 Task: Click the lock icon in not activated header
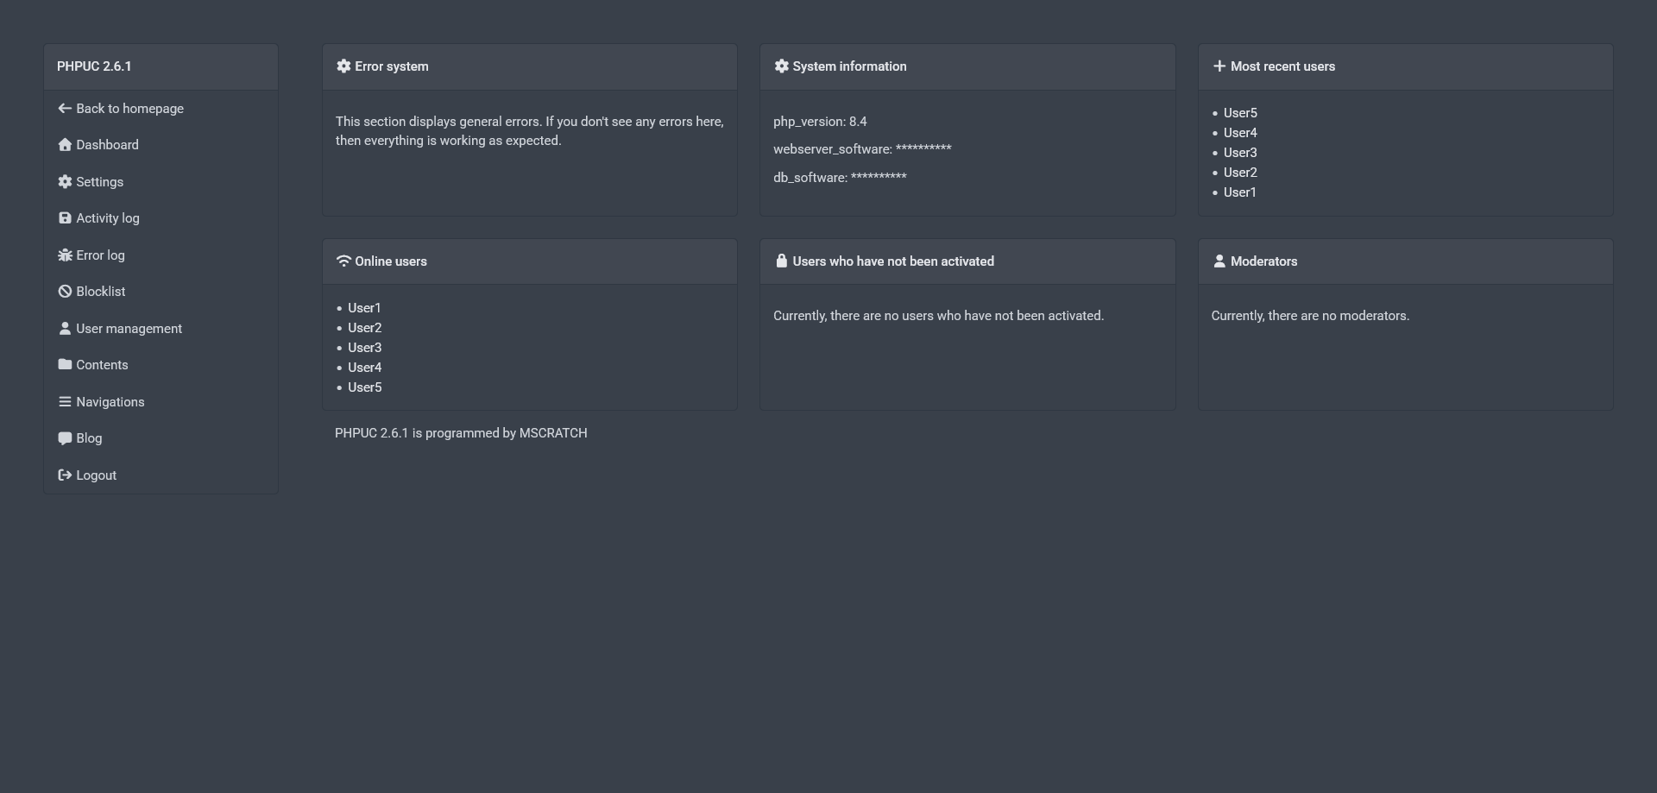(x=781, y=261)
